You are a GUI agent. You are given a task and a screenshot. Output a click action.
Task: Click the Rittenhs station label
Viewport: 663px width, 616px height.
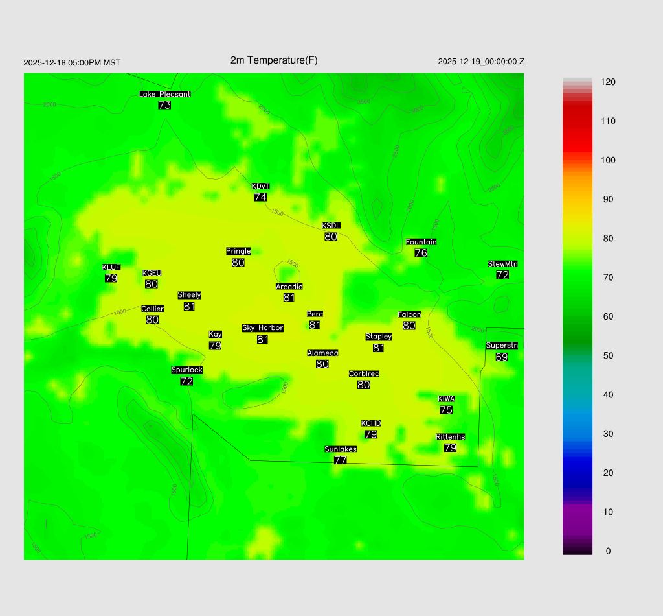(451, 437)
